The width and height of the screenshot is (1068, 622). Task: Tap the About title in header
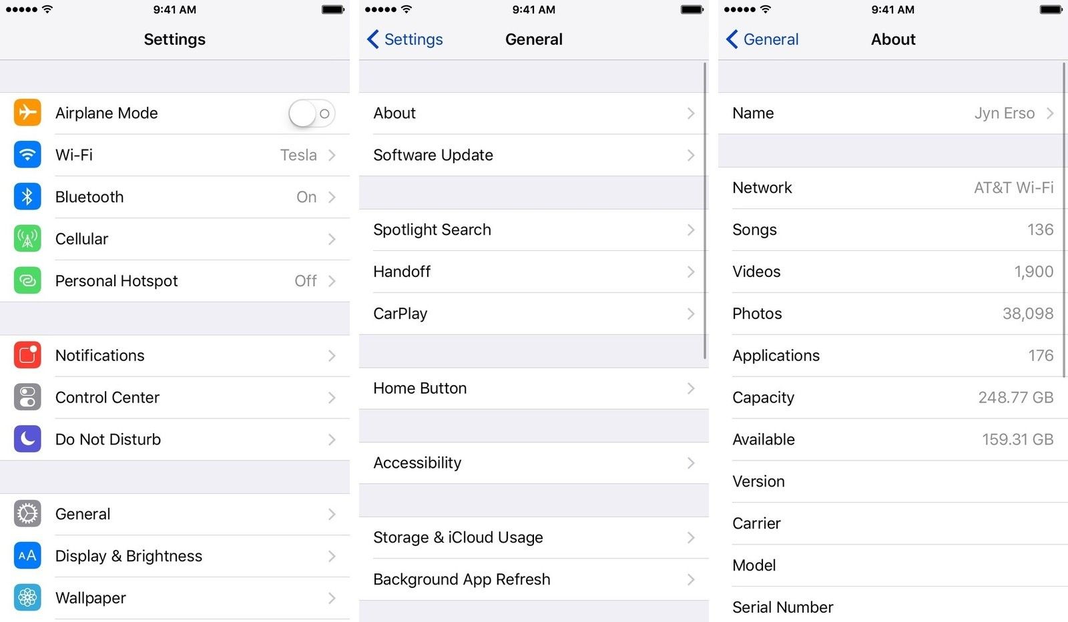point(893,39)
